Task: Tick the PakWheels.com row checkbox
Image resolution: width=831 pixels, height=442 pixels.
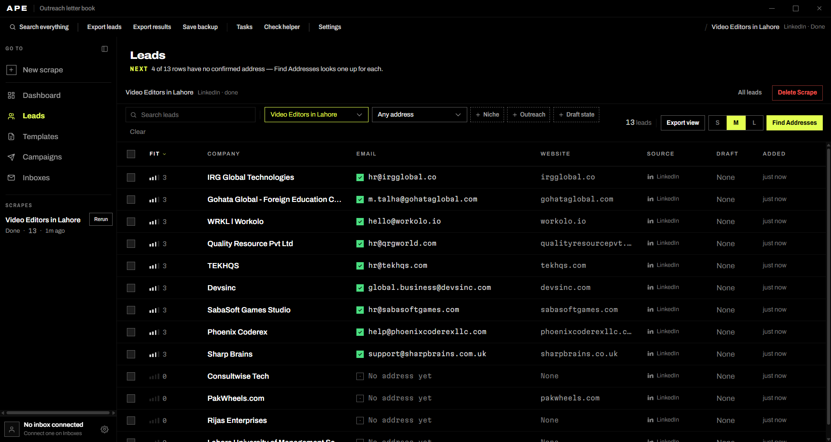Action: coord(131,399)
